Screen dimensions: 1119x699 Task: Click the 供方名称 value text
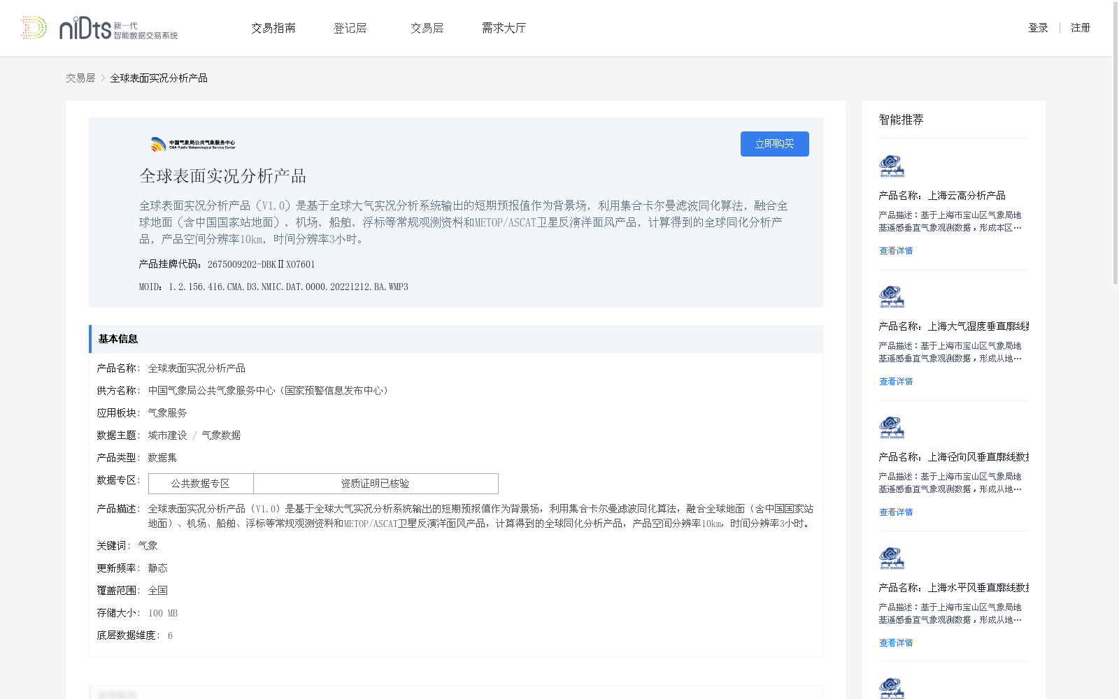270,391
